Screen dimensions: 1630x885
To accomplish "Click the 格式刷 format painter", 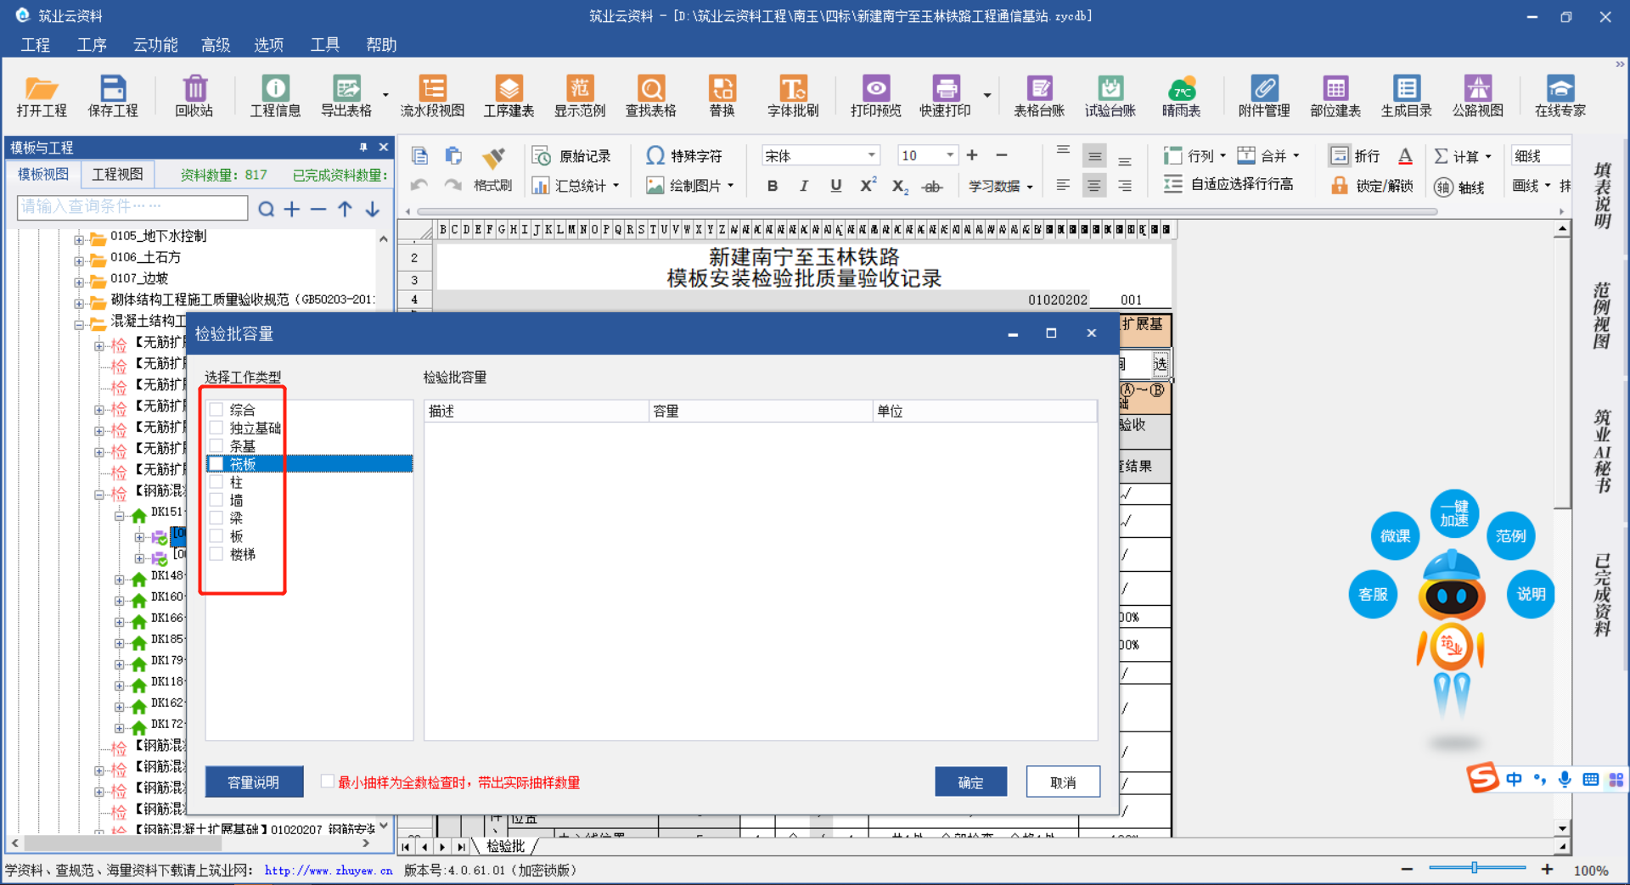I will click(493, 170).
